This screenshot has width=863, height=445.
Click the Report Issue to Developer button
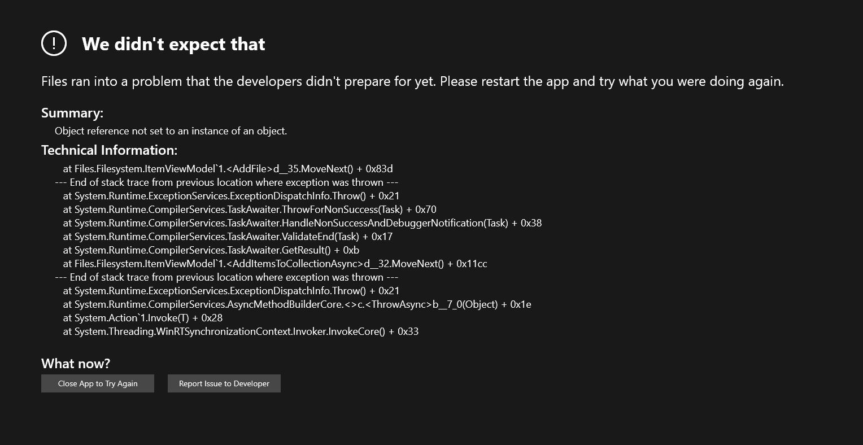pos(224,383)
